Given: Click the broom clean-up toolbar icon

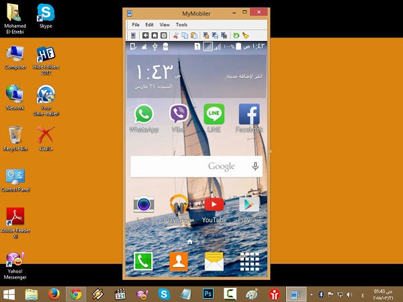Looking at the screenshot, I should pos(245,36).
